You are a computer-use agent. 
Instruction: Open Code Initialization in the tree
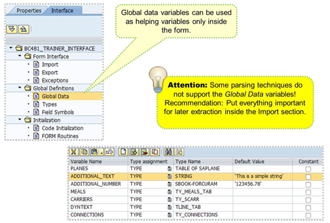click(64, 128)
